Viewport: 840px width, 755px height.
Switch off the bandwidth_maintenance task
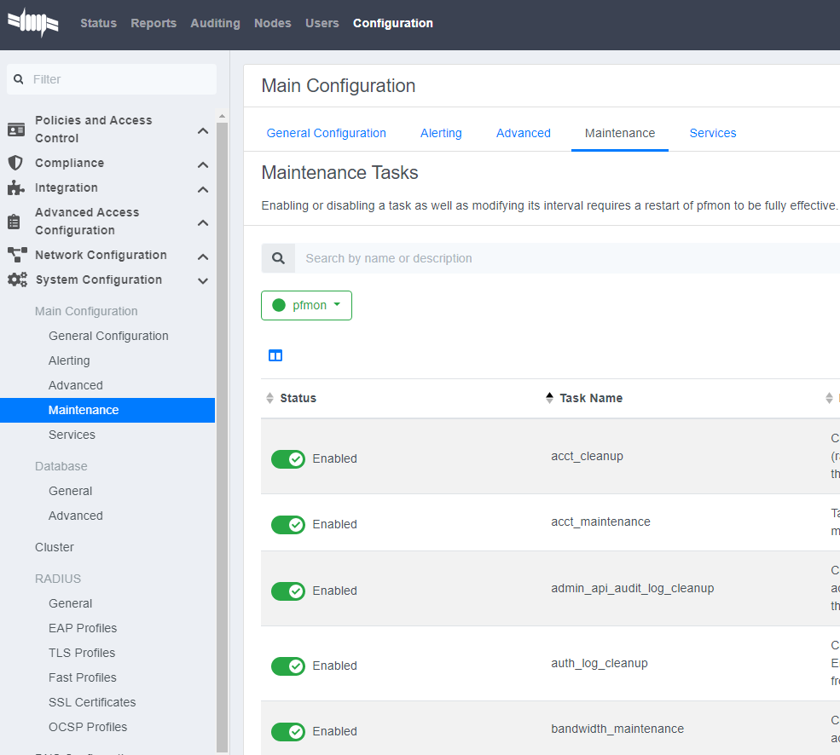[288, 731]
